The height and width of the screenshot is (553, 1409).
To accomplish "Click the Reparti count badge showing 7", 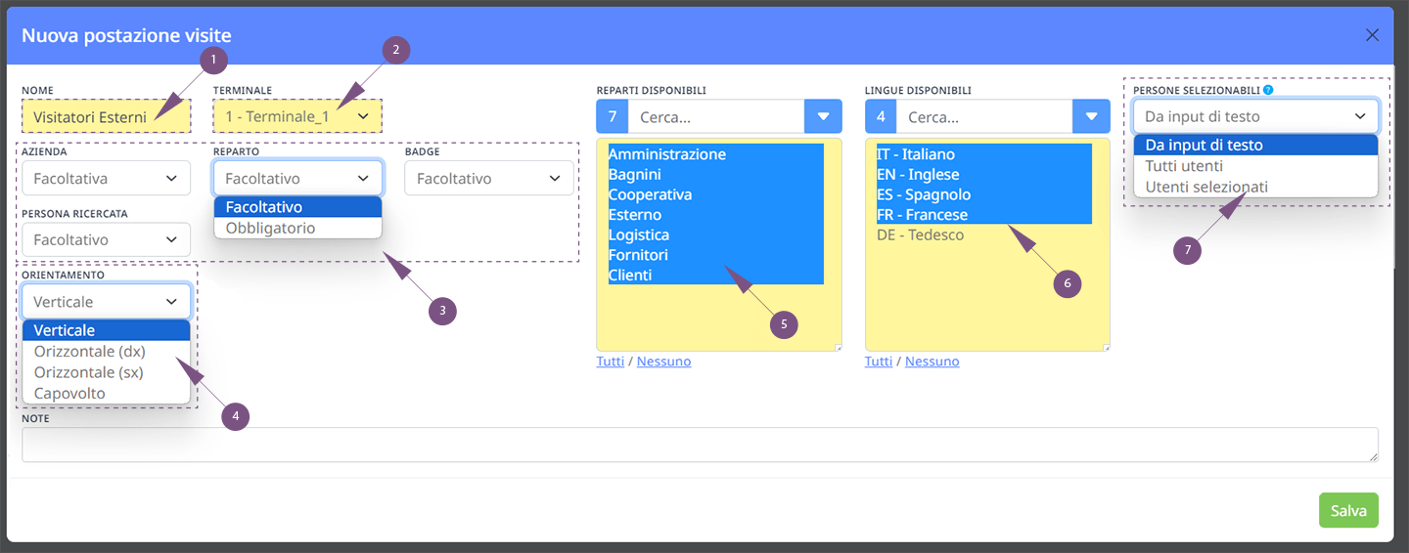I will tap(613, 116).
